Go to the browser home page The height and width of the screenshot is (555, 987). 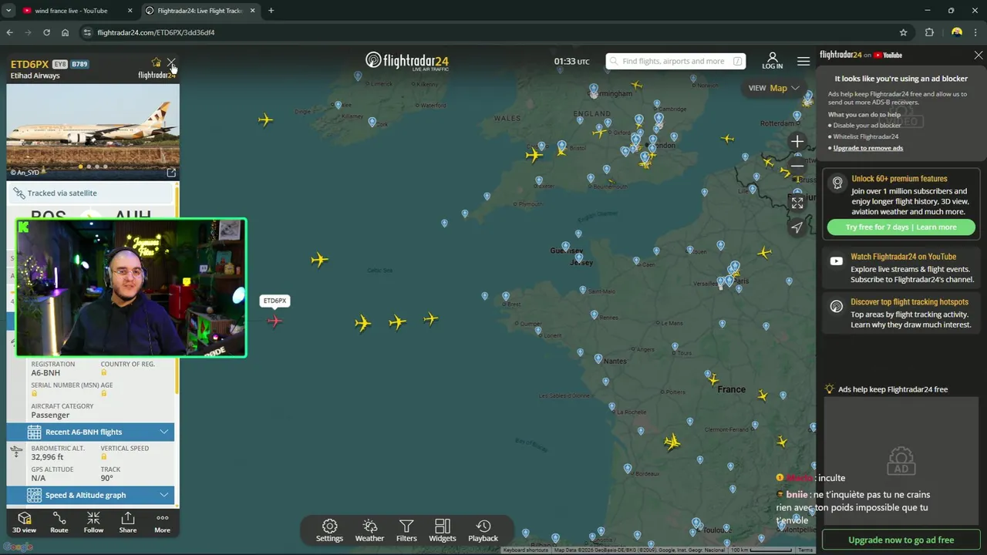click(x=65, y=32)
